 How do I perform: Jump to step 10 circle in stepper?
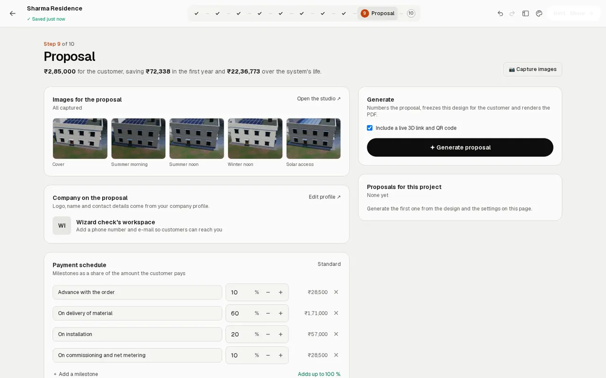pos(411,13)
